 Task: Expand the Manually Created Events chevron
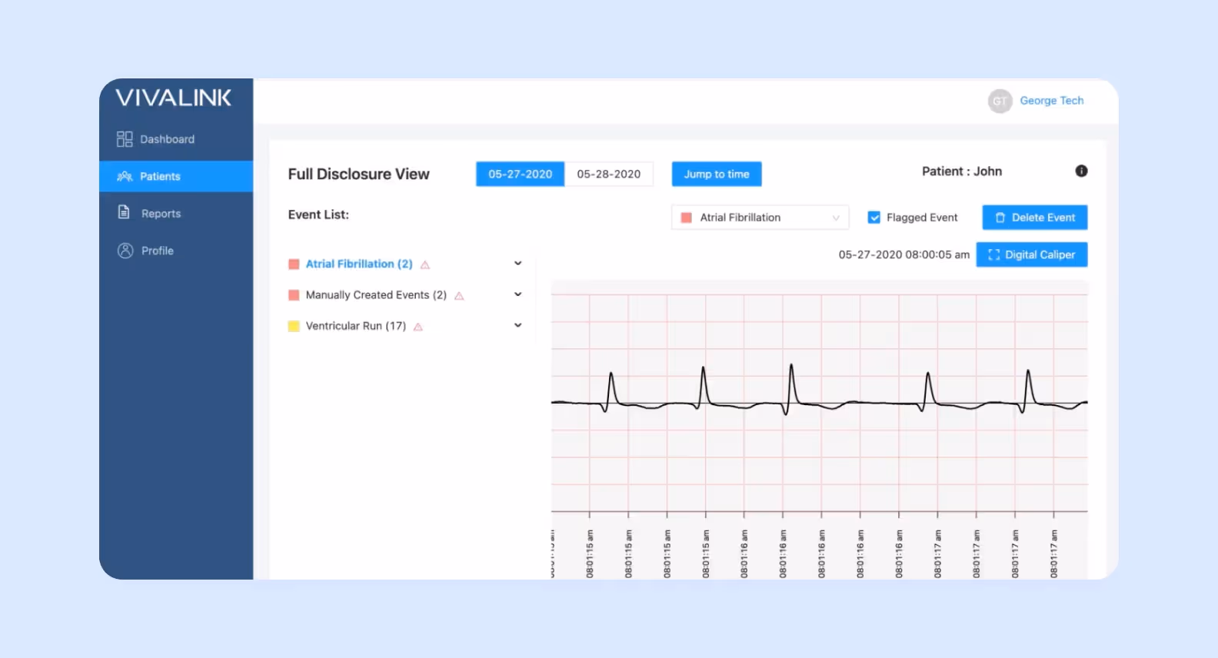tap(518, 294)
